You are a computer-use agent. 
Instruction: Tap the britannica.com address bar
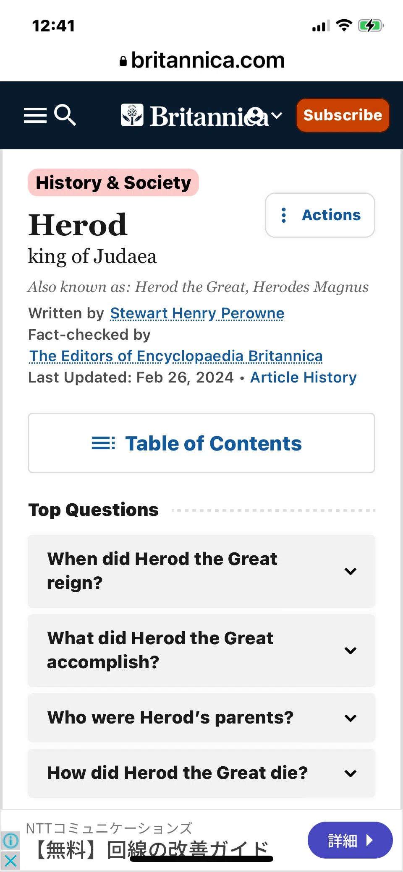201,60
